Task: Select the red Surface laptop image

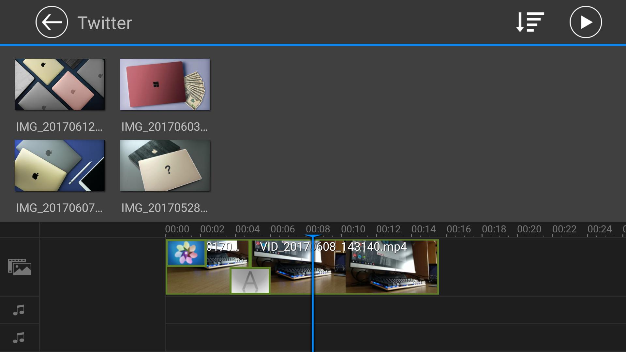Action: click(165, 84)
